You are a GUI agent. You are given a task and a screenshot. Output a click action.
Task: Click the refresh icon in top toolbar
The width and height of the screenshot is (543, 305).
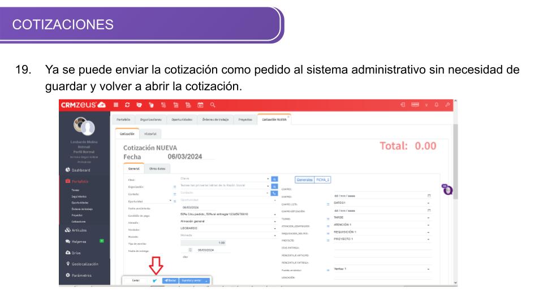(x=127, y=104)
